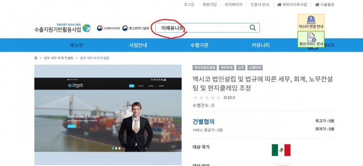The image size is (363, 166).
Task: Open the 메뉴판 menu
Action: pos(77,45)
